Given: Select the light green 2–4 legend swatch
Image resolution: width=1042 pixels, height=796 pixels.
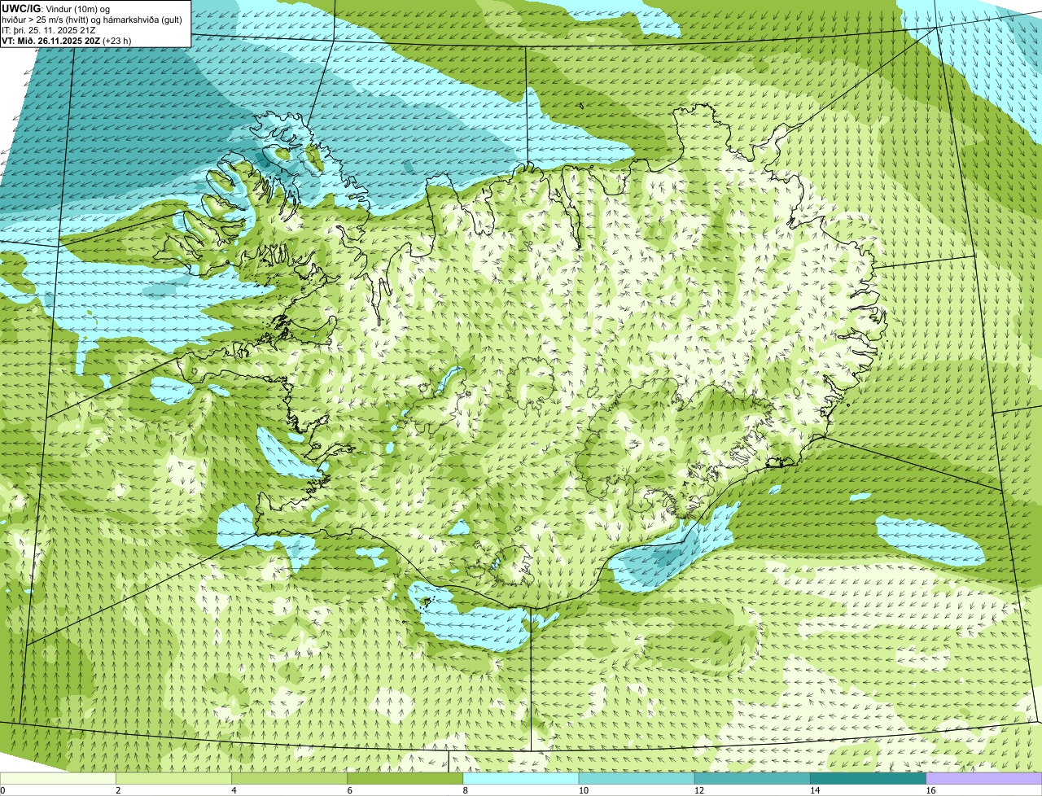Looking at the screenshot, I should tap(174, 779).
